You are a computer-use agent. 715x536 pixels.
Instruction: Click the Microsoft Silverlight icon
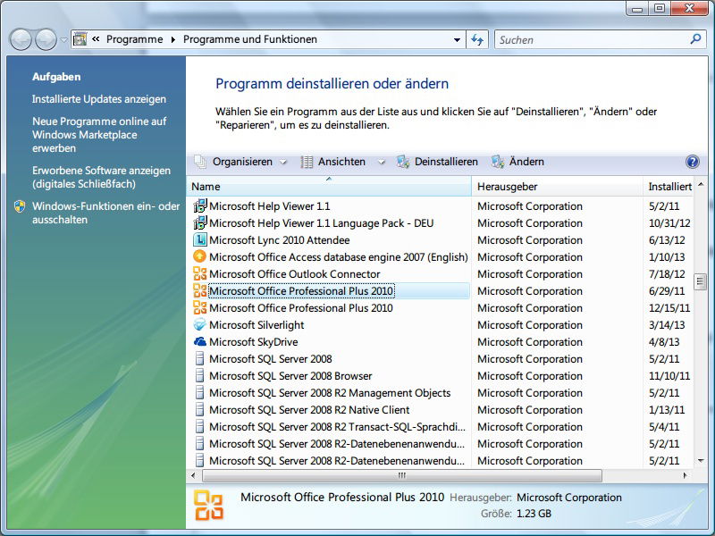click(199, 324)
